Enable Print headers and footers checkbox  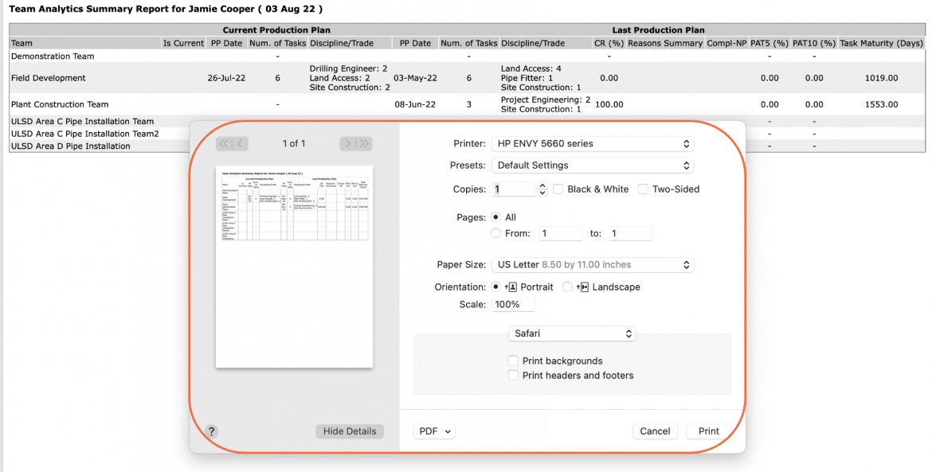(x=513, y=375)
